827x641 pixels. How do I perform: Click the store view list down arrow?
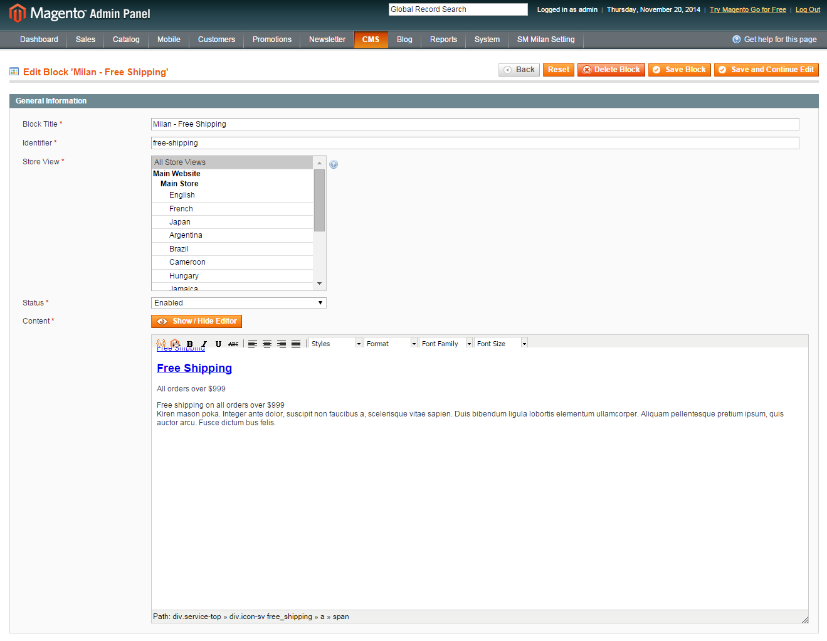[320, 283]
